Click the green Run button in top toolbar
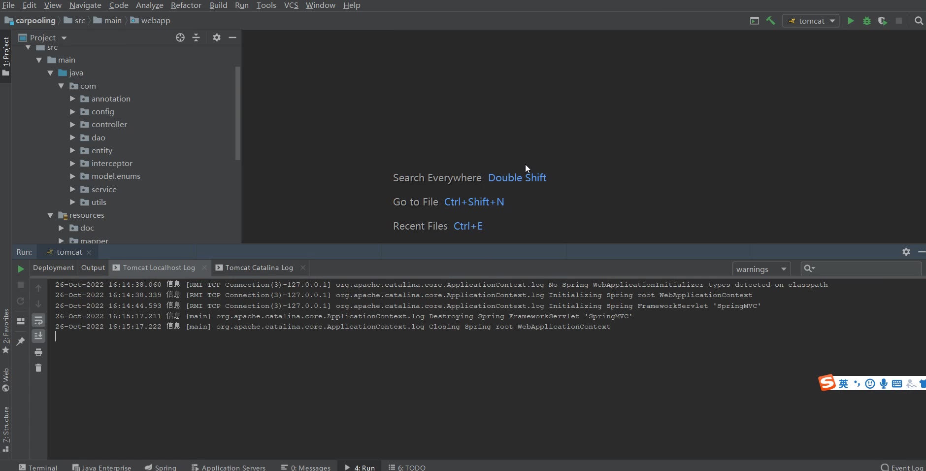This screenshot has height=471, width=926. (x=851, y=21)
